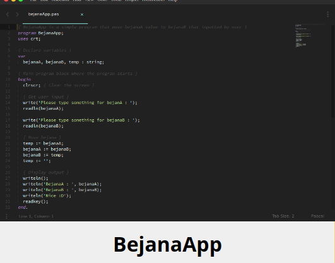This screenshot has width=335, height=263.
Task: Click line number 1 in the gutter
Action: [x=9, y=27]
